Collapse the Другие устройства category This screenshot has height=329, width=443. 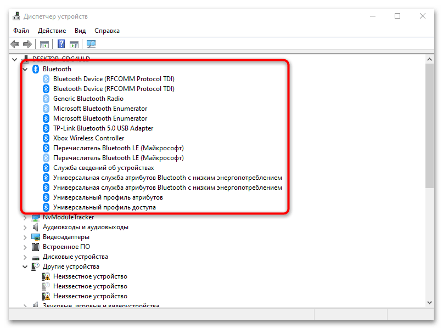click(25, 266)
